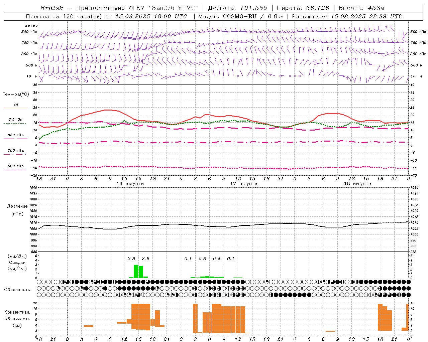The height and width of the screenshot is (342, 428).
Task: Select the '(мм/3ч.)' precipitation unit label
Action: (x=17, y=256)
